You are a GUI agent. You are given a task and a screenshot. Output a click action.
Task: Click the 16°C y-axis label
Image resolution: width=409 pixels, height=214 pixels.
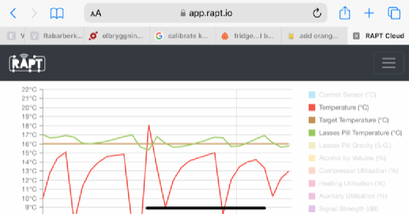(x=29, y=144)
